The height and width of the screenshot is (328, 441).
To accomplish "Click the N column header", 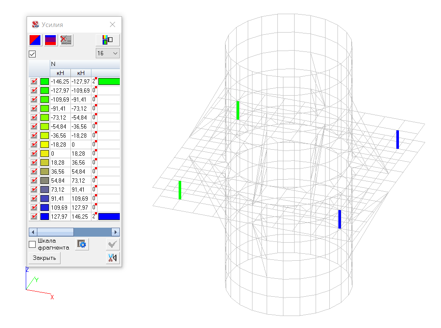I will (x=85, y=64).
